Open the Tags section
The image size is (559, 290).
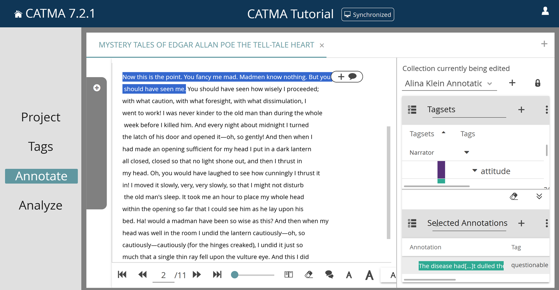(x=41, y=146)
